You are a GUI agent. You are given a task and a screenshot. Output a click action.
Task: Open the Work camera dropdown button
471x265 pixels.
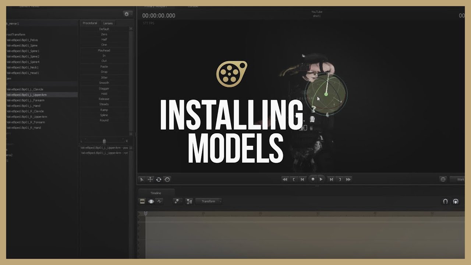tap(458, 179)
